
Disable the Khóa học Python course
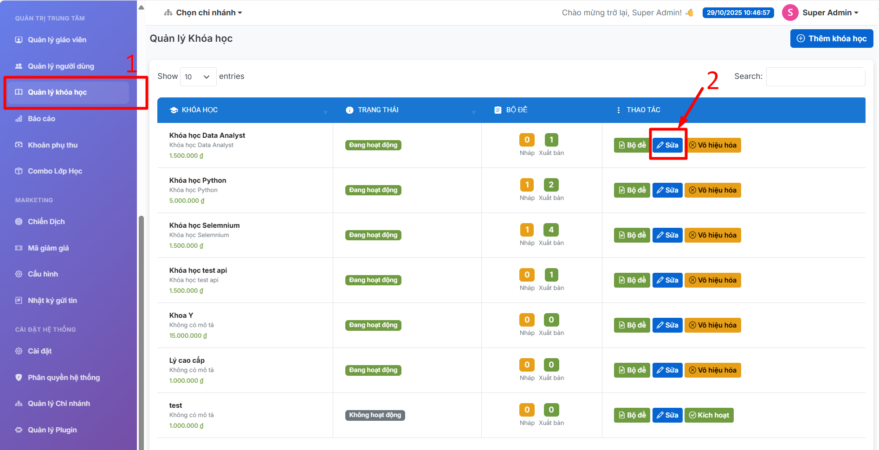point(712,190)
